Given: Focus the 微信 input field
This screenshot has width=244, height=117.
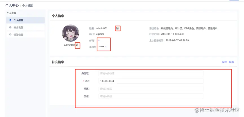Looking at the screenshot, I should tap(151, 96).
